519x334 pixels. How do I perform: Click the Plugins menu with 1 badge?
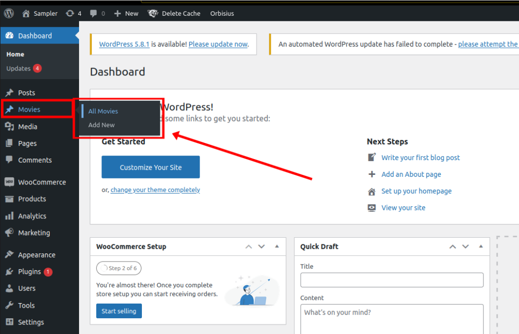click(x=40, y=272)
